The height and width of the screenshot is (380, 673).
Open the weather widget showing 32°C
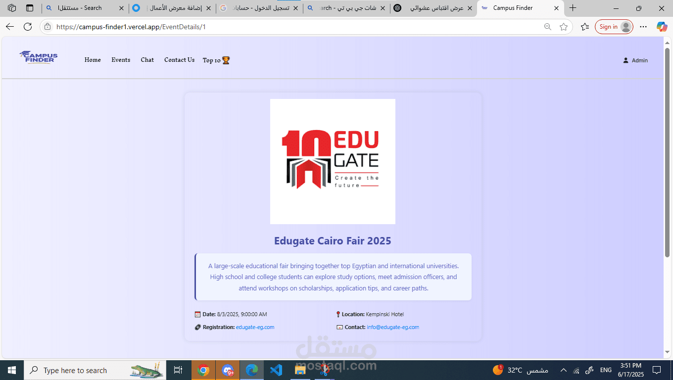pyautogui.click(x=521, y=370)
